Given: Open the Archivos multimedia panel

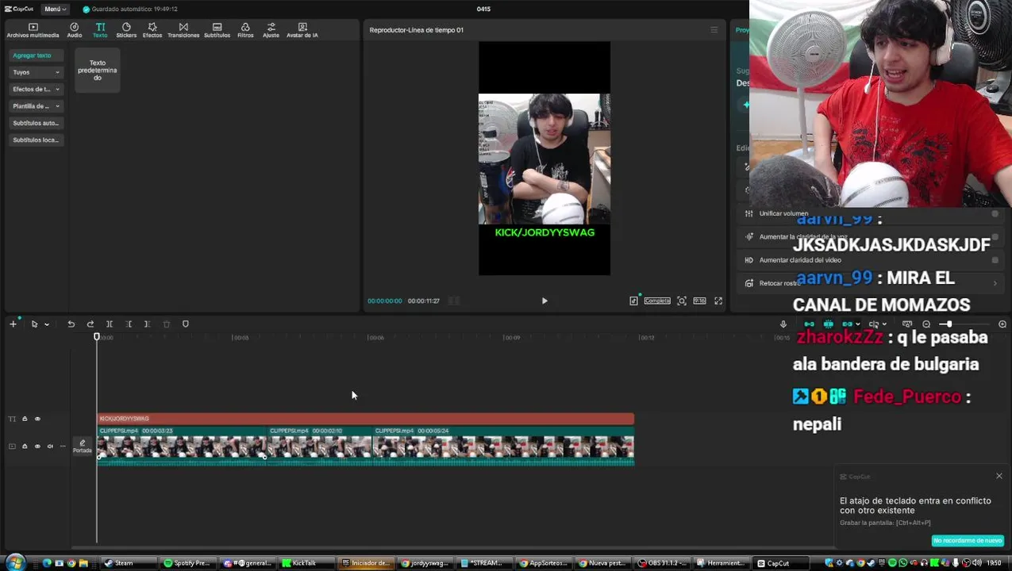Looking at the screenshot, I should coord(33,30).
